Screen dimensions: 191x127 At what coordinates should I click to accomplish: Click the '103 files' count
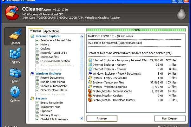click(171, 83)
